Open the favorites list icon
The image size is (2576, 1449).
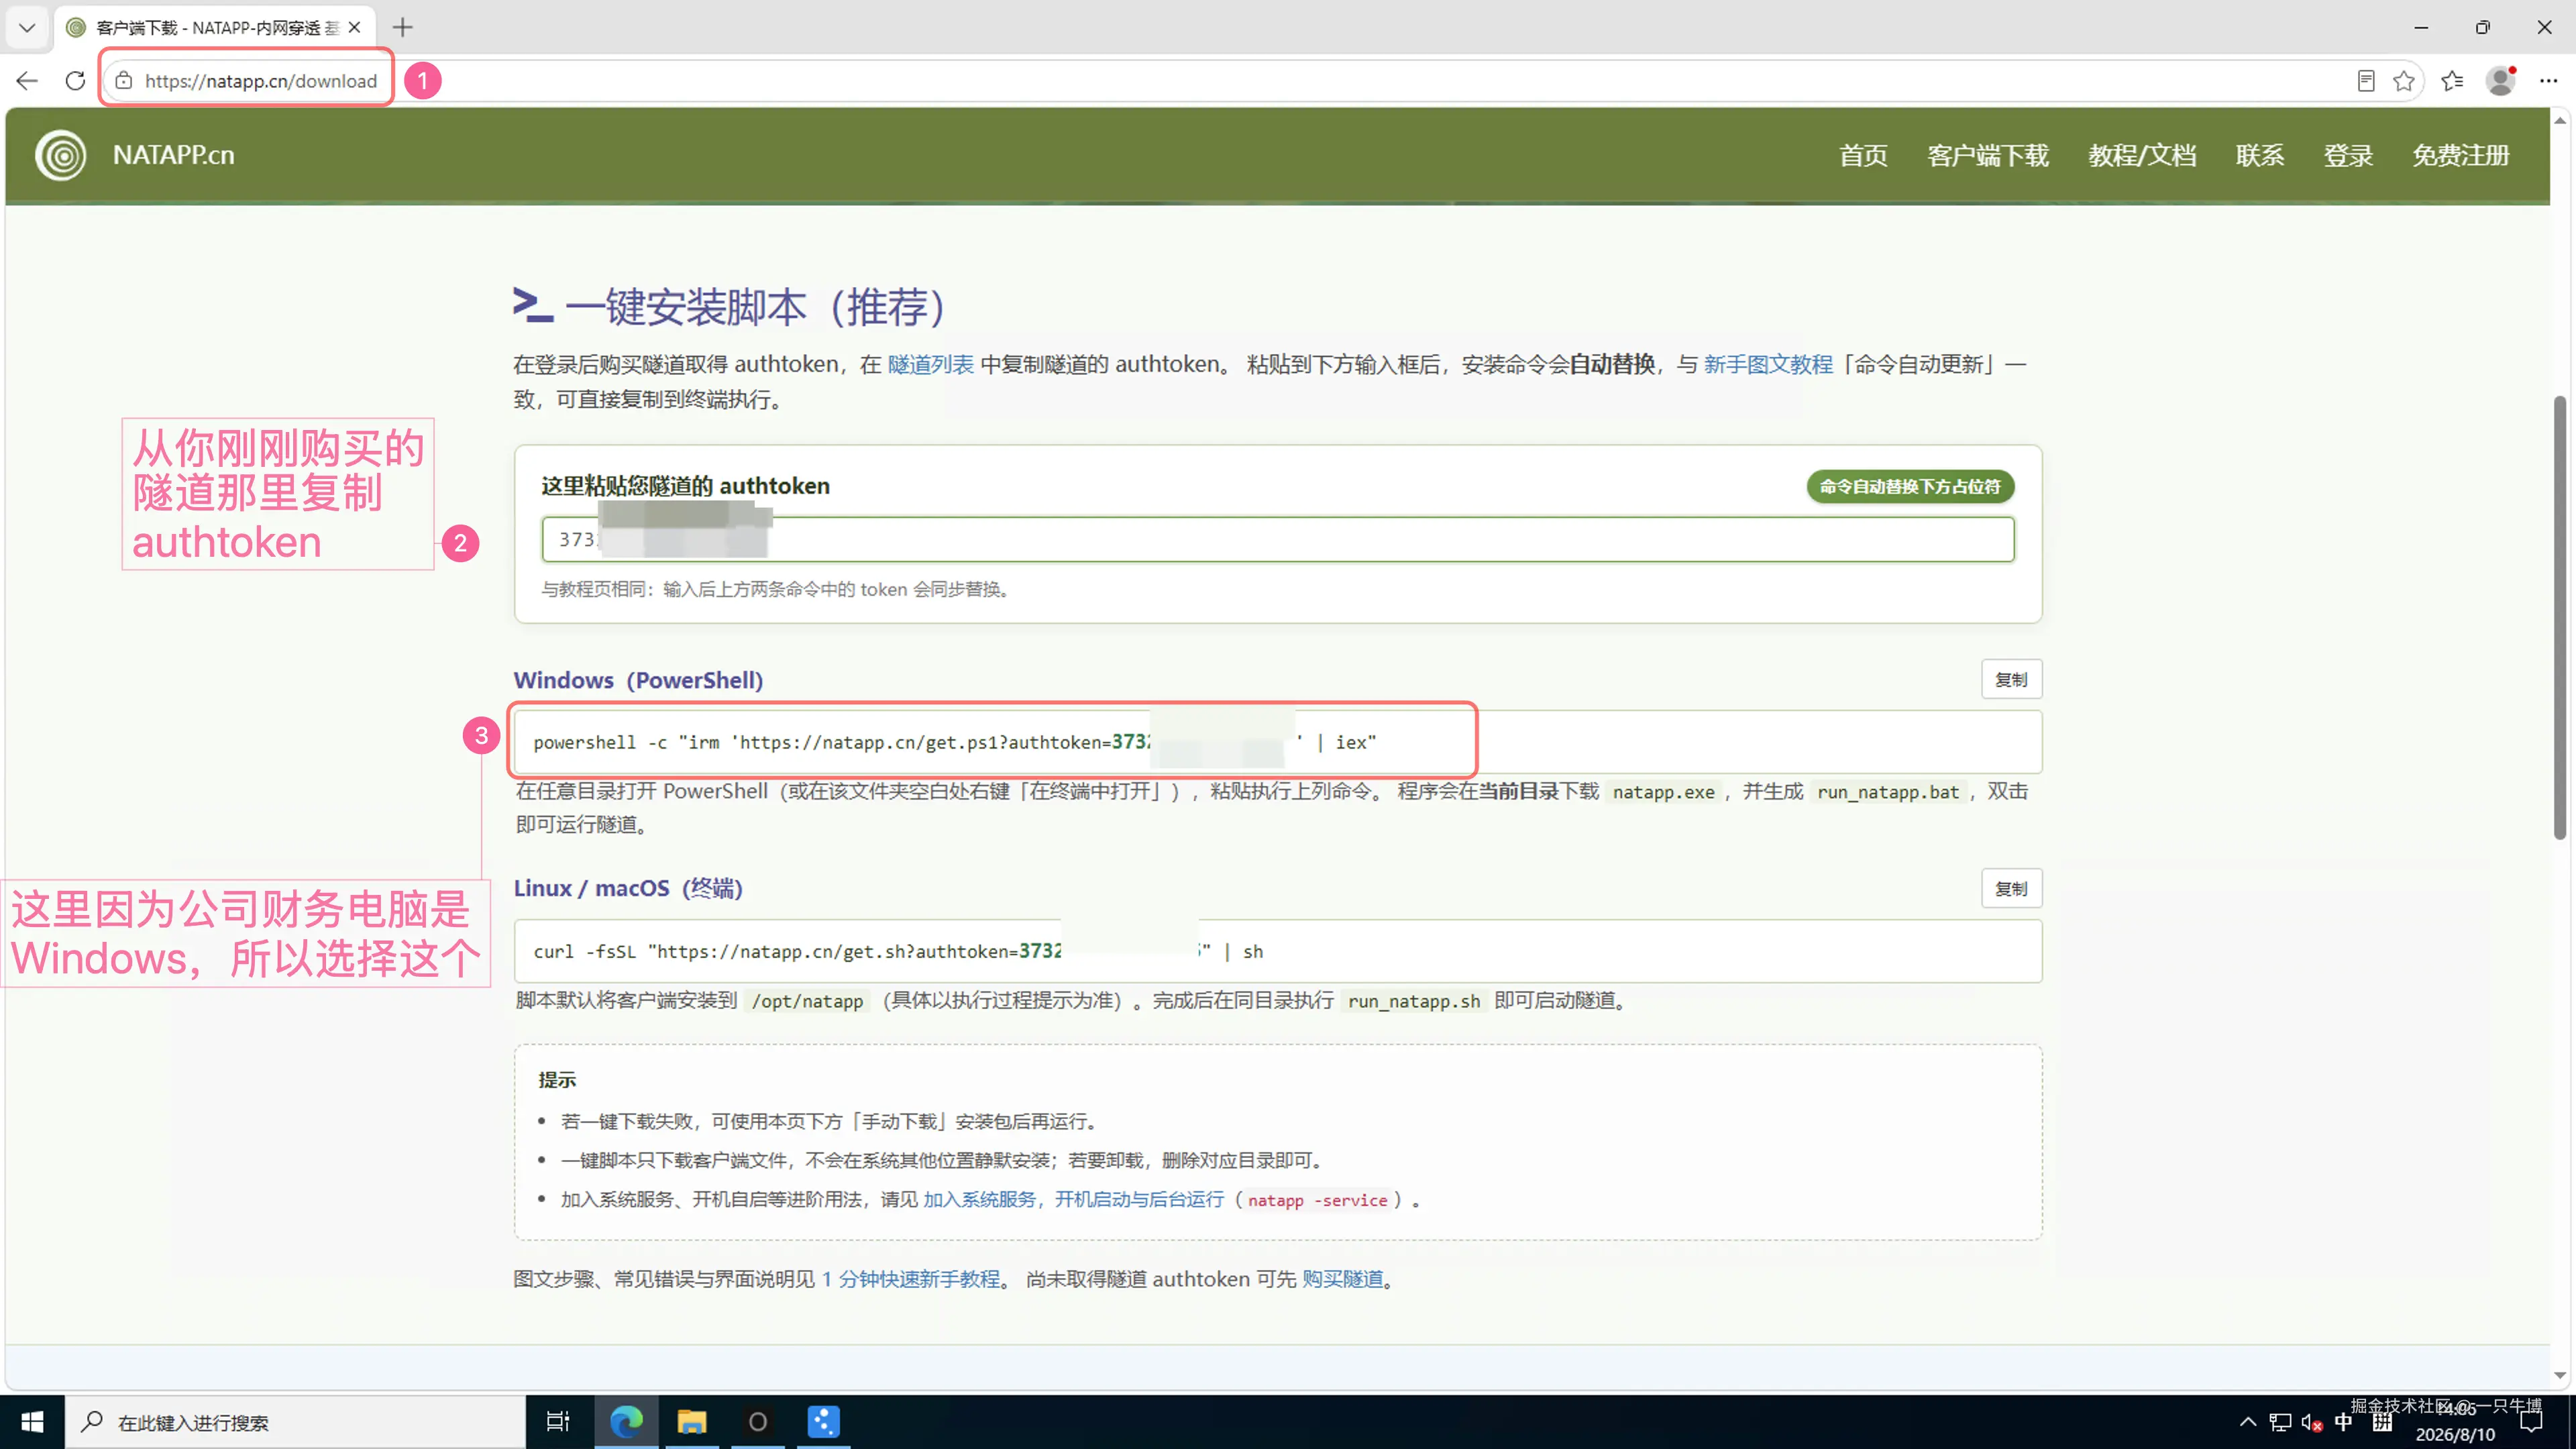(x=2452, y=81)
